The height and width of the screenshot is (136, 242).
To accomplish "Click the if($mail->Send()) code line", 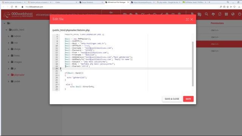I will (x=74, y=73).
